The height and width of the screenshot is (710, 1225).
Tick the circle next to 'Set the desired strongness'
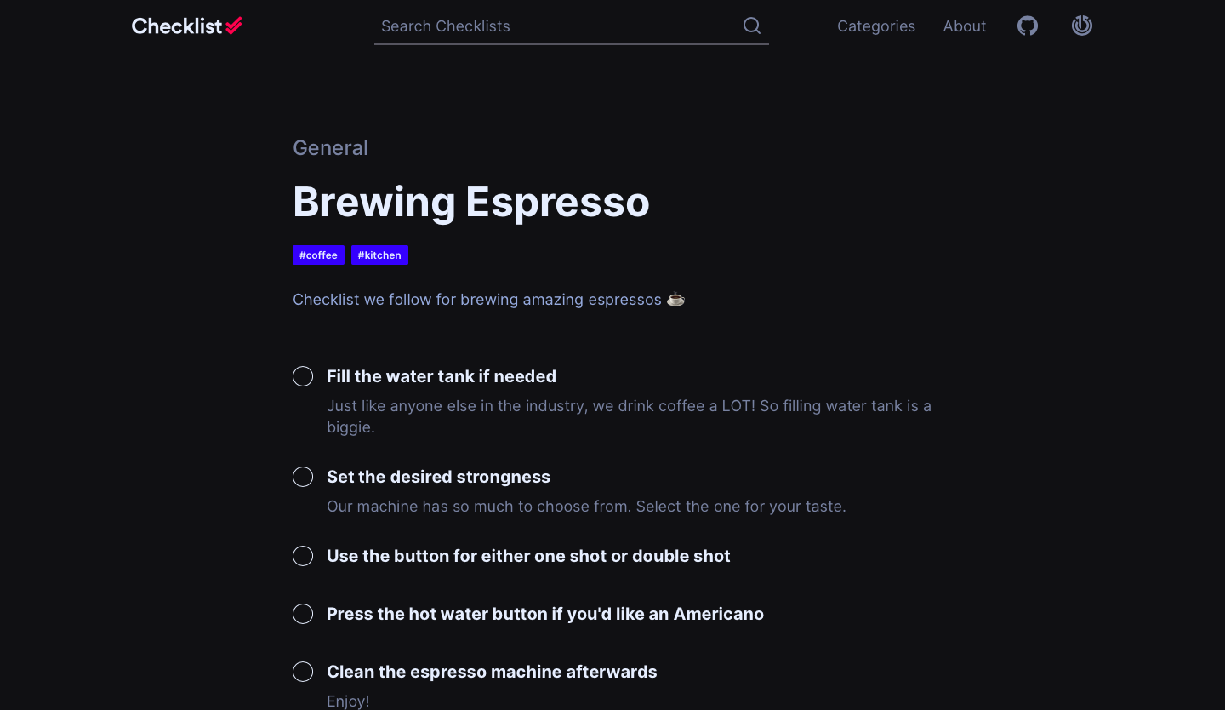tap(303, 477)
